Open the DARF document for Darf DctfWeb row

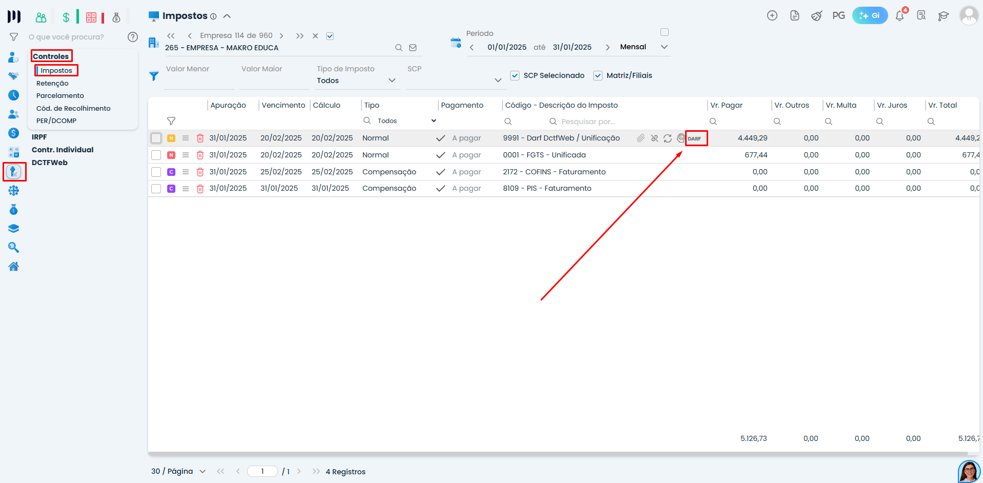pos(696,138)
